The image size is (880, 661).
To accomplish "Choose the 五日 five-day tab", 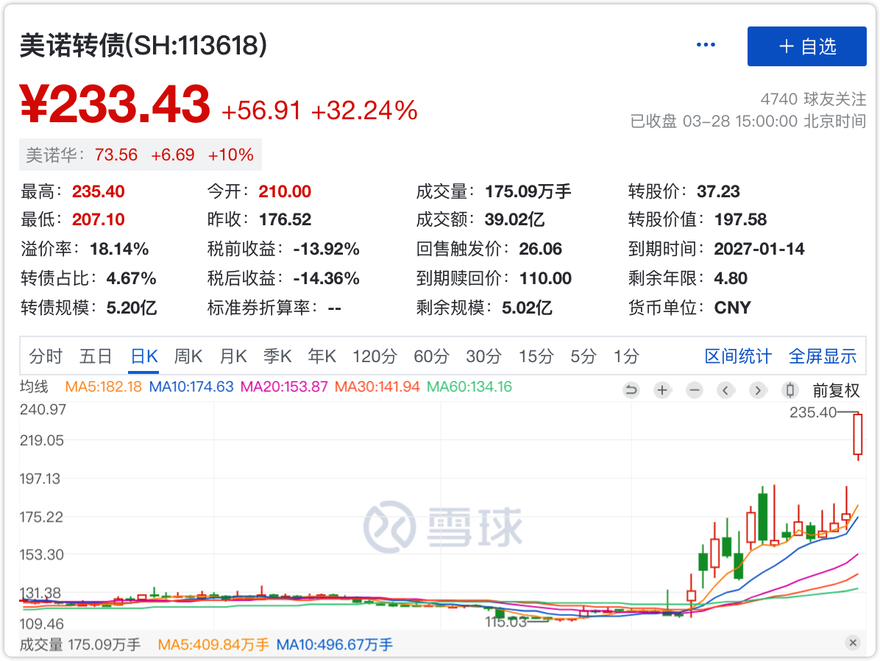I will pos(96,357).
